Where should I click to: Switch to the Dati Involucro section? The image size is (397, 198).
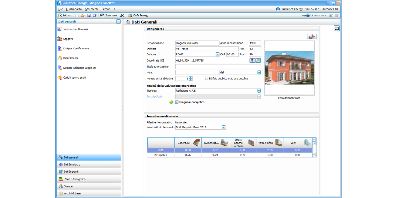[72, 164]
